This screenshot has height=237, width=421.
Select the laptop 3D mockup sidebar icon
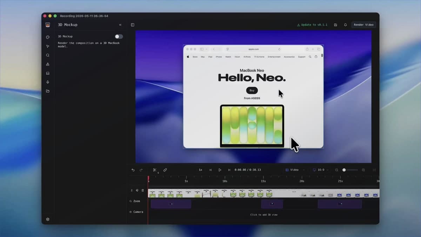tap(48, 73)
